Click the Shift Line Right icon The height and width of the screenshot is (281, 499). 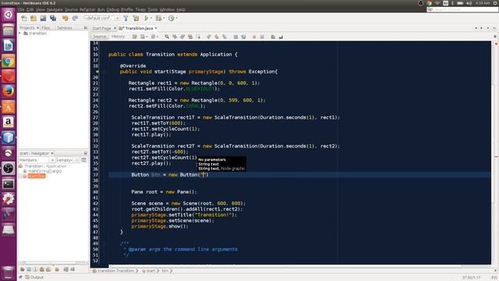tap(243, 37)
